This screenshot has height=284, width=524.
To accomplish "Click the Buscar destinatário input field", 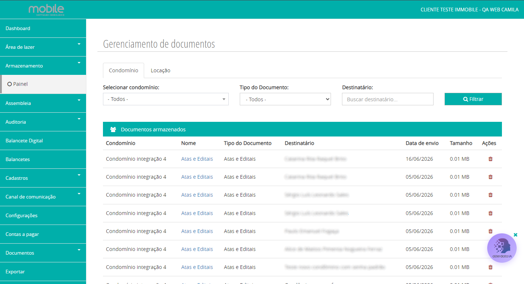I will pyautogui.click(x=388, y=99).
